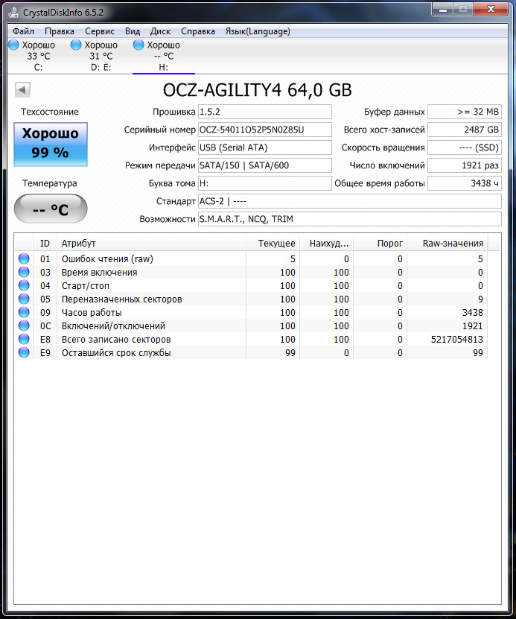Select the Время включения row
Viewport: 516px width, 619px height.
(x=251, y=273)
